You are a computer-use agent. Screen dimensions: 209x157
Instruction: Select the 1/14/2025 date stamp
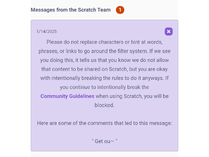(x=47, y=31)
